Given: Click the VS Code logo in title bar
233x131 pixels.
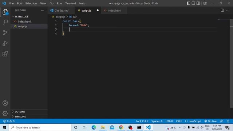Looking at the screenshot, I should [x=4, y=3].
